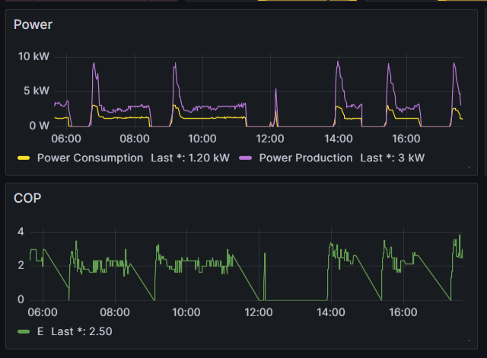Click 14:00 tick on the Power chart
Viewport: 487px width, 358px height.
pos(339,139)
